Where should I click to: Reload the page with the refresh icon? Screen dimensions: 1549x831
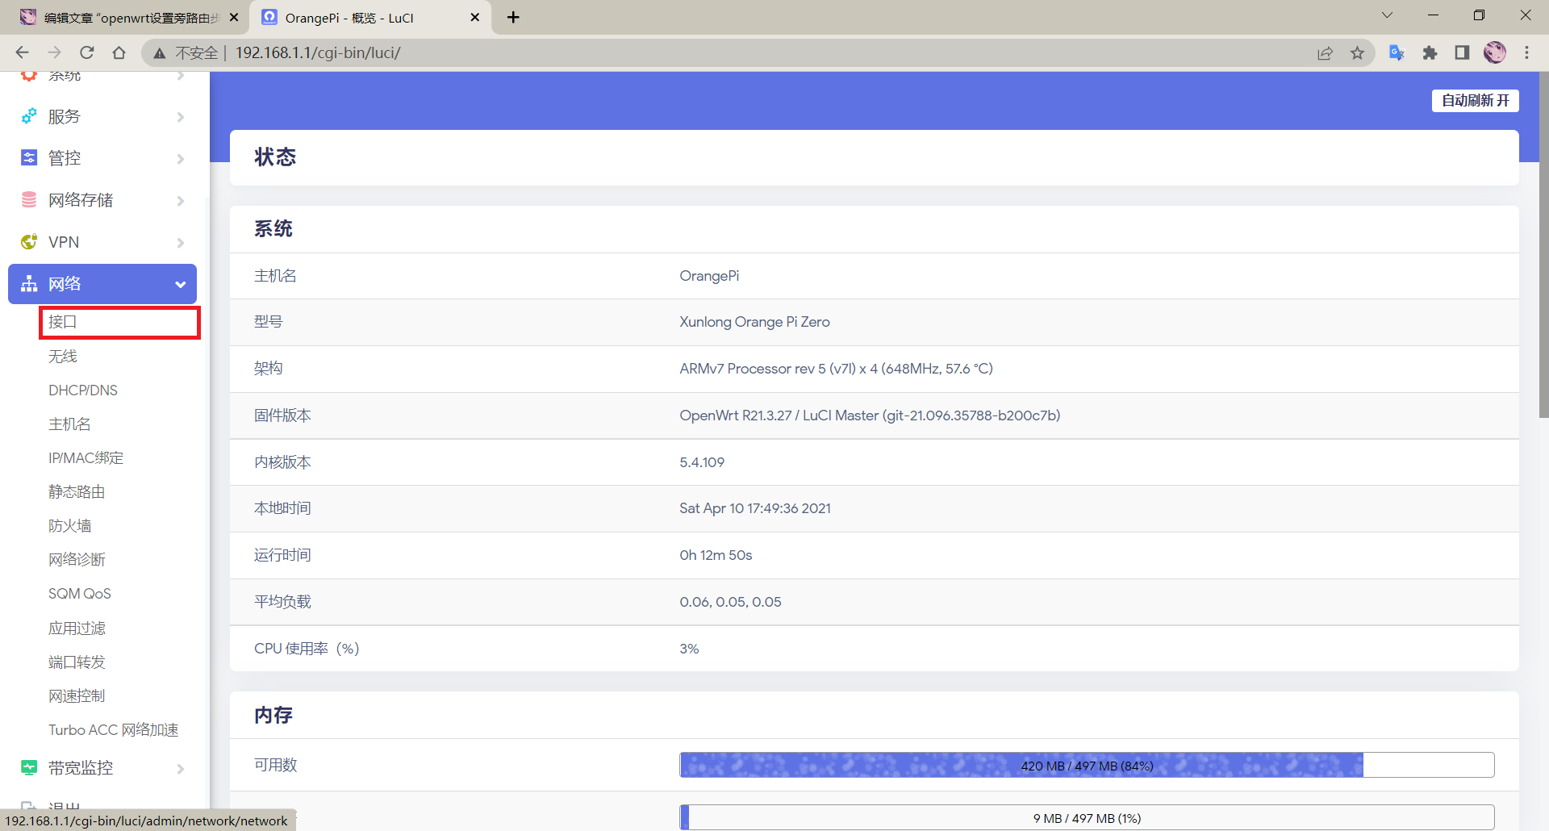(87, 53)
